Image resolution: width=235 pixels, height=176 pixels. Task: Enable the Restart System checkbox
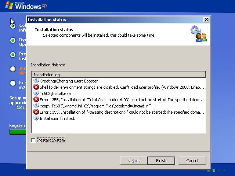coord(33,140)
